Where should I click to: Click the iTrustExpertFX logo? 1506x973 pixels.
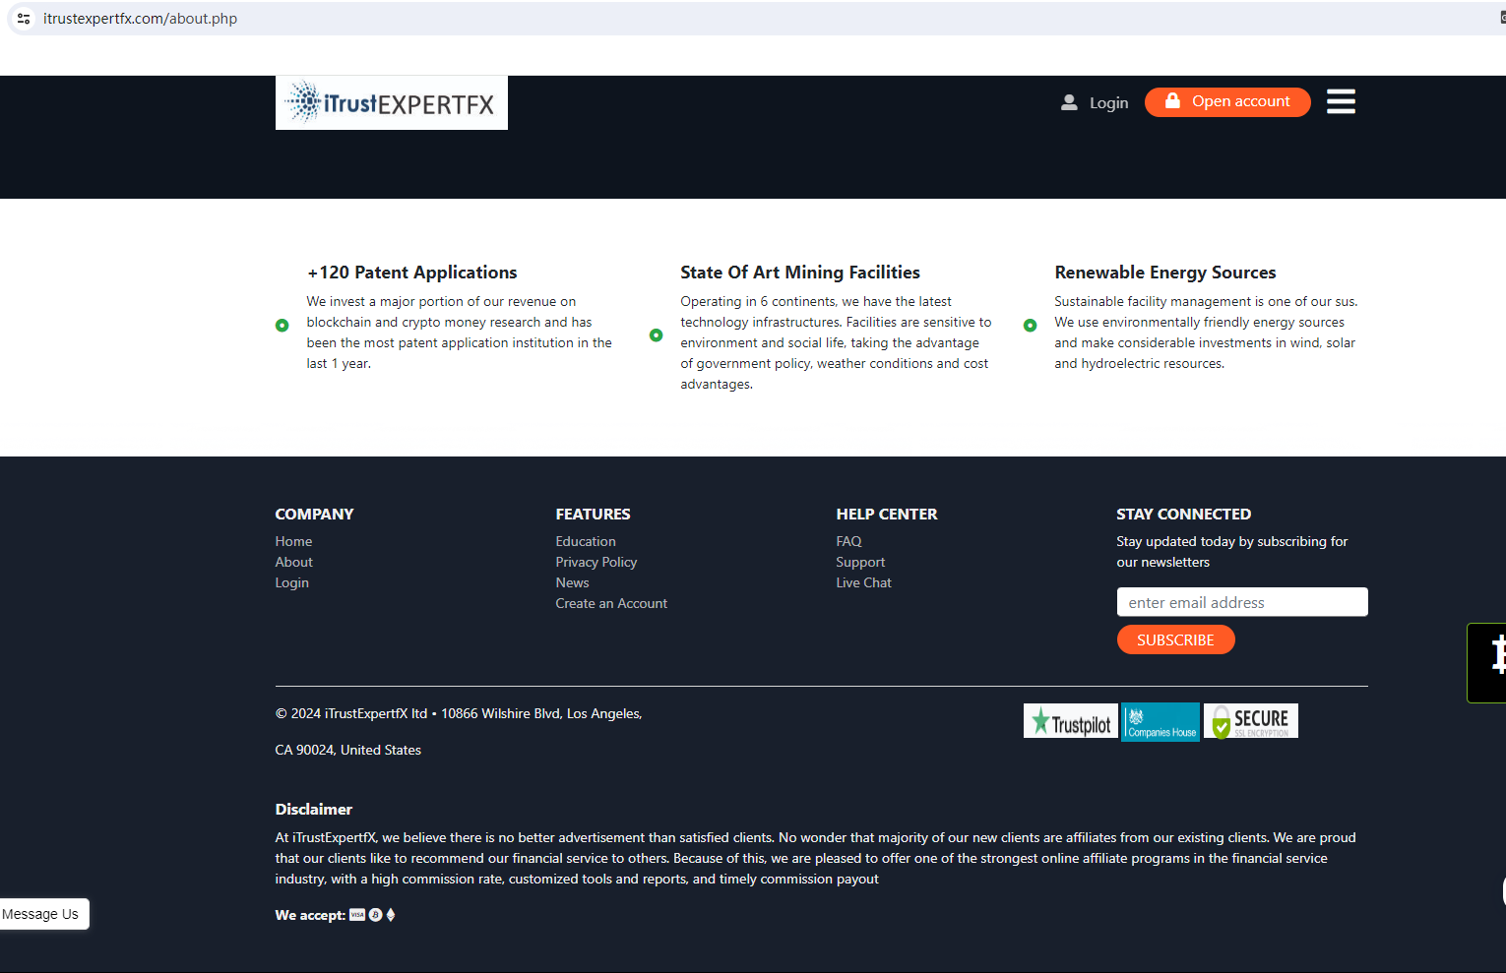coord(392,102)
